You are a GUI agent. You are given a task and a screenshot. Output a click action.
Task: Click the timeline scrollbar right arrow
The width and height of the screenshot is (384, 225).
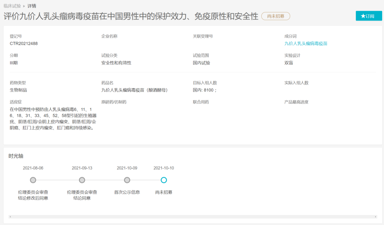(x=375, y=216)
